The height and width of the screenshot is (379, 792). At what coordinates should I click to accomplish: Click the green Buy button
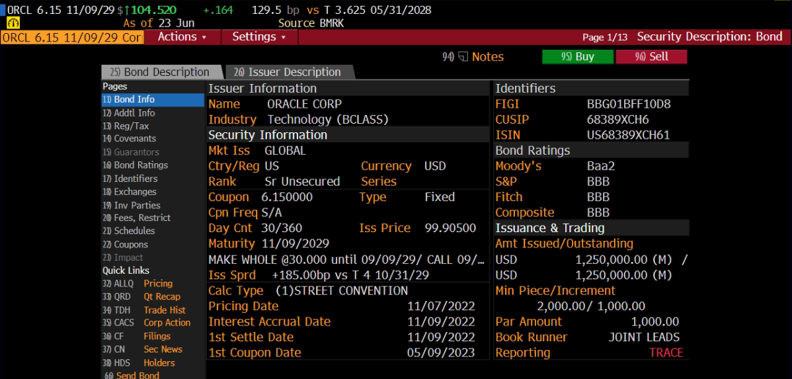(578, 57)
